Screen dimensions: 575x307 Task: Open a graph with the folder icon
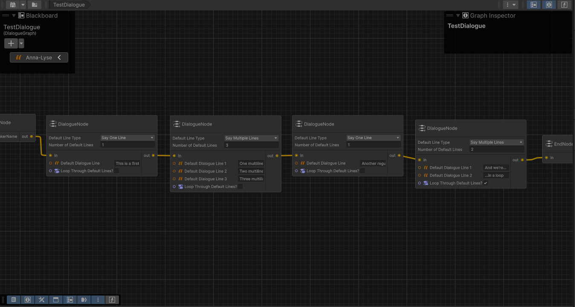point(34,5)
